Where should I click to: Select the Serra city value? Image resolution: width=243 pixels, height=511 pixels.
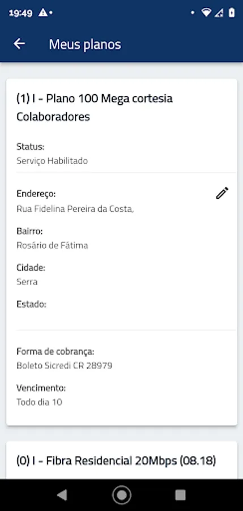(x=27, y=282)
